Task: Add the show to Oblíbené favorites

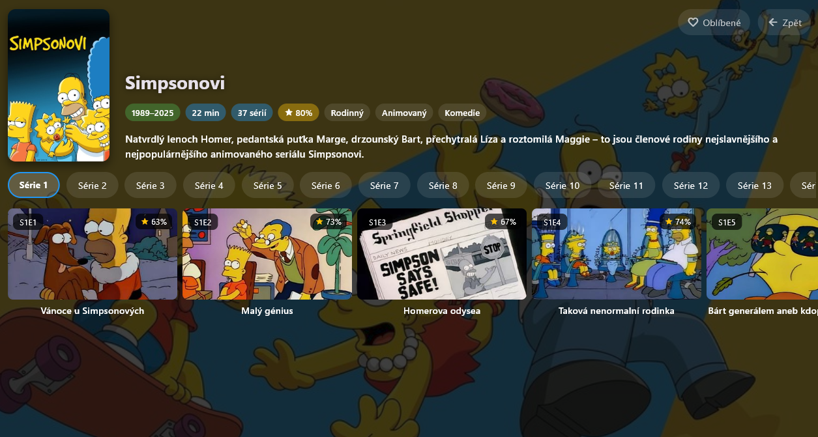Action: pyautogui.click(x=714, y=22)
